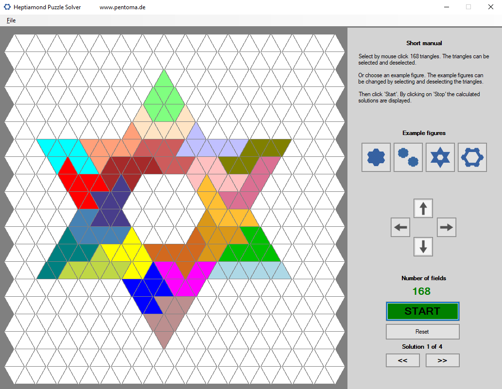The width and height of the screenshot is (502, 389).
Task: Move the figure up with the up arrow
Action: click(423, 208)
